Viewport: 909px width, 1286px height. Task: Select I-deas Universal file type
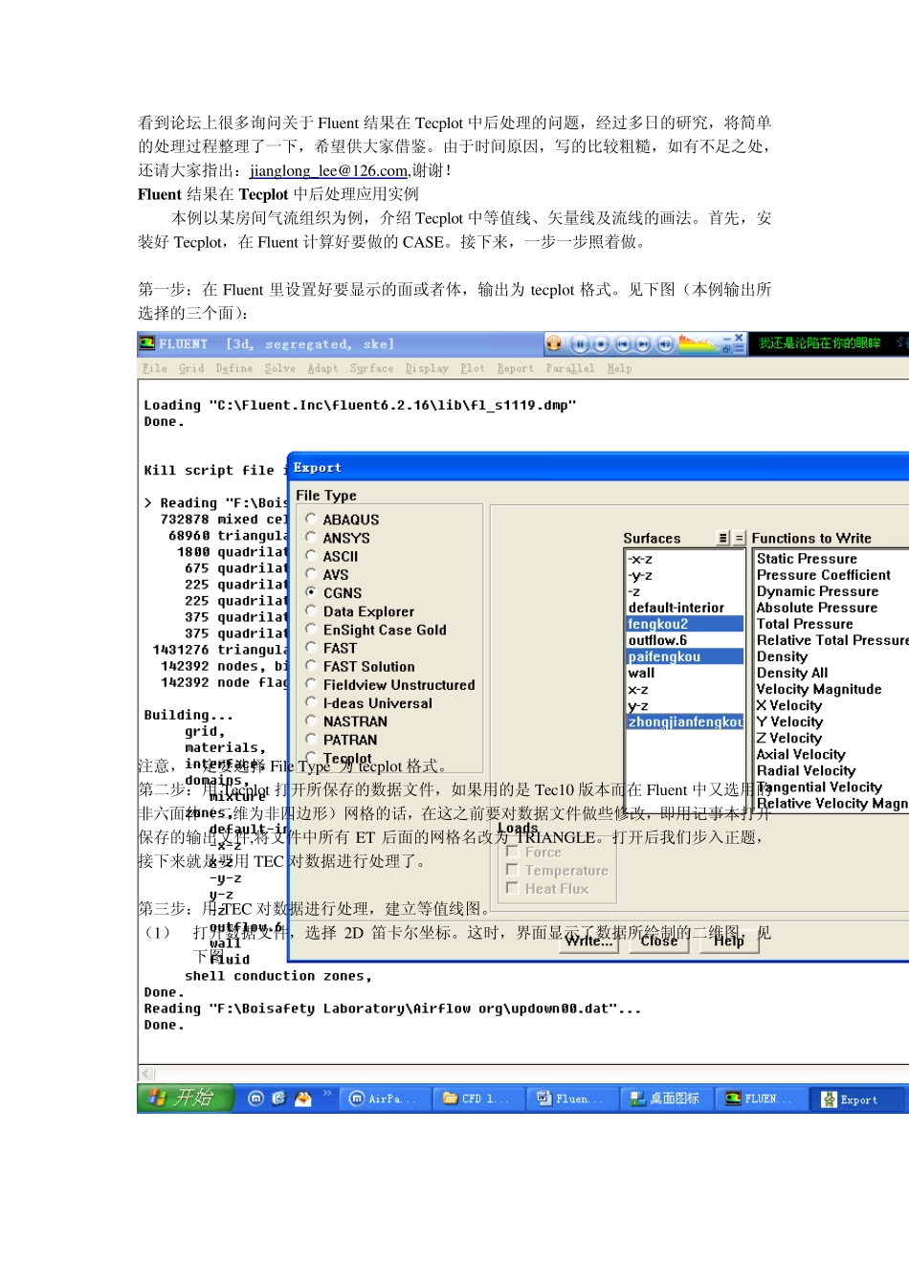pyautogui.click(x=311, y=702)
